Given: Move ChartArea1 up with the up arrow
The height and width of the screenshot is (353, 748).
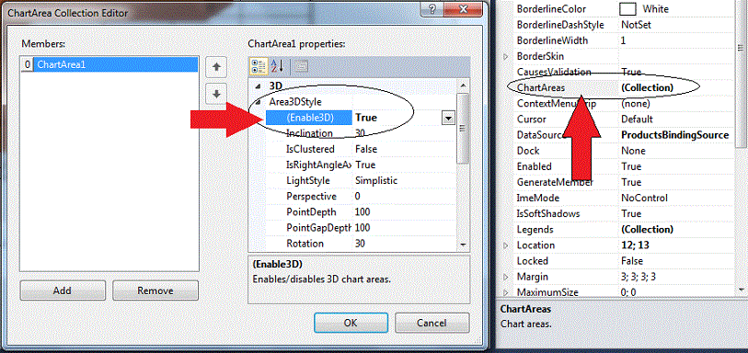Looking at the screenshot, I should tap(216, 67).
